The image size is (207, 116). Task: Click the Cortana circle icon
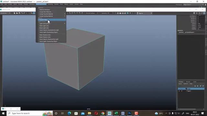coord(56,113)
